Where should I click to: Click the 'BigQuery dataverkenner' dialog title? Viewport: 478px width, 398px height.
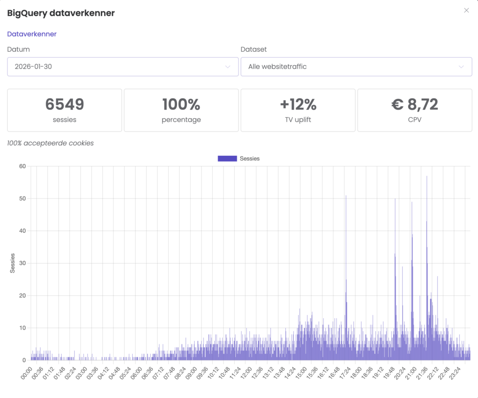click(61, 13)
